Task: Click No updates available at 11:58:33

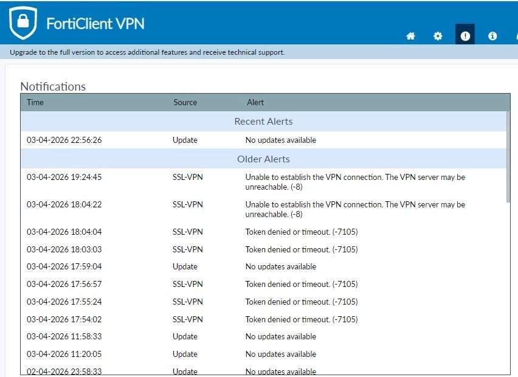Action: click(x=281, y=337)
